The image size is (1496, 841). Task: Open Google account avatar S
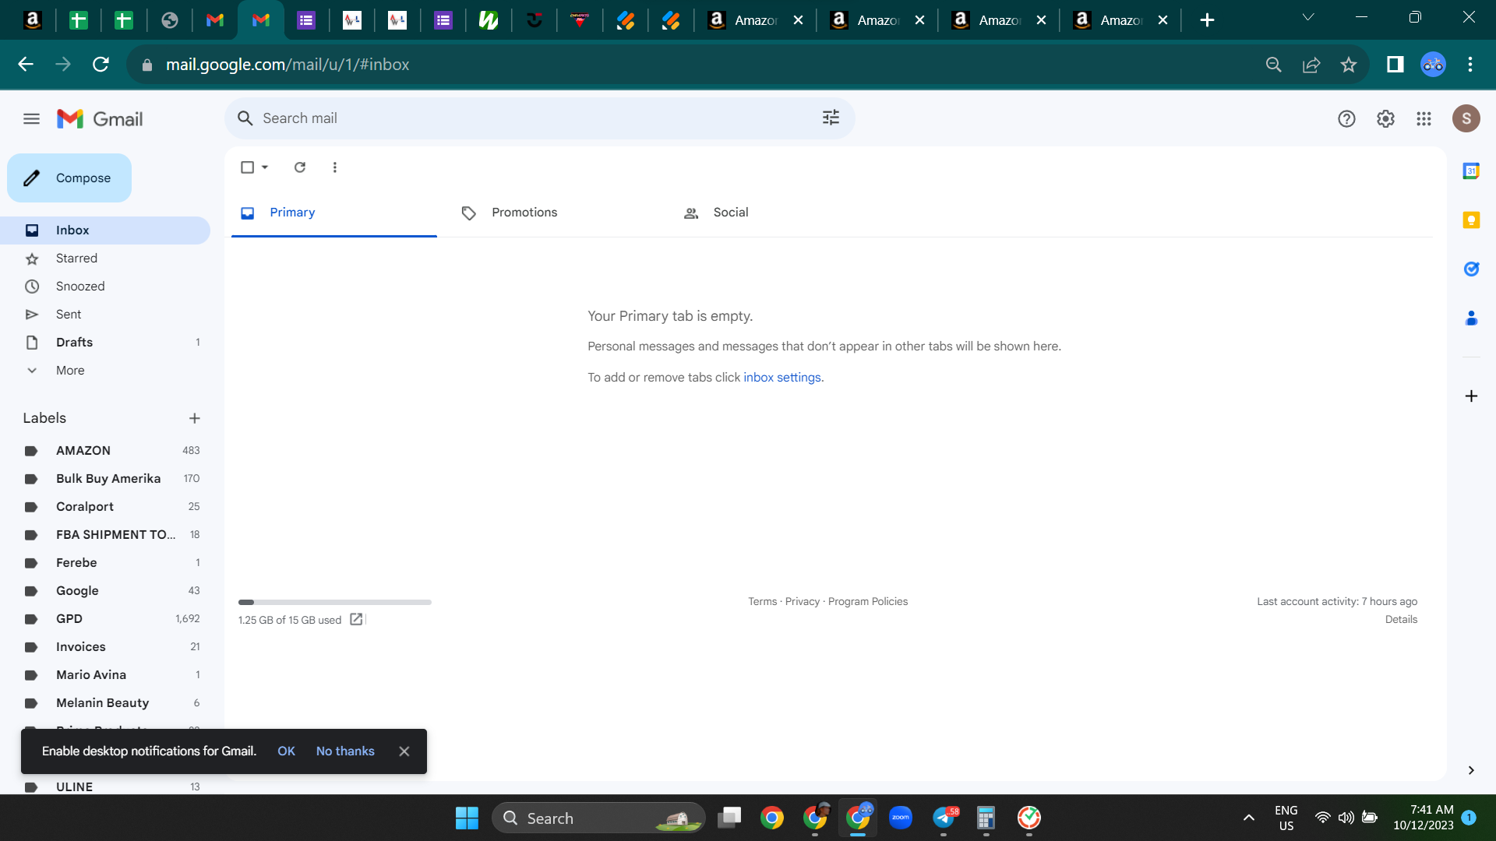coord(1466,118)
